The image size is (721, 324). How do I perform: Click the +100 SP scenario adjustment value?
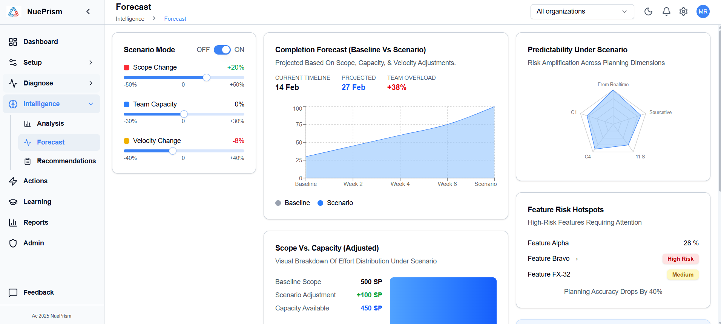370,295
